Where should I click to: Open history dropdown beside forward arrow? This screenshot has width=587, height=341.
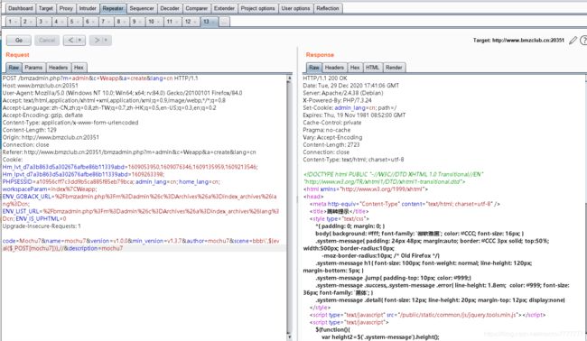click(x=107, y=40)
